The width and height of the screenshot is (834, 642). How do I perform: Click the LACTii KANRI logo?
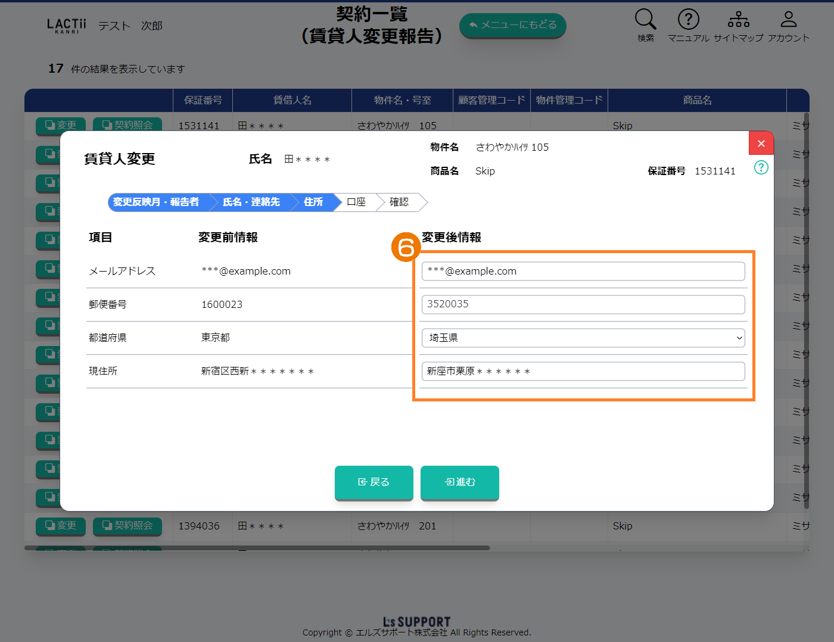[66, 26]
